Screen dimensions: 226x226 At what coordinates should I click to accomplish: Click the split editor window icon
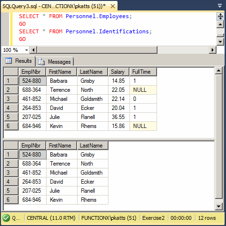pos(220,17)
